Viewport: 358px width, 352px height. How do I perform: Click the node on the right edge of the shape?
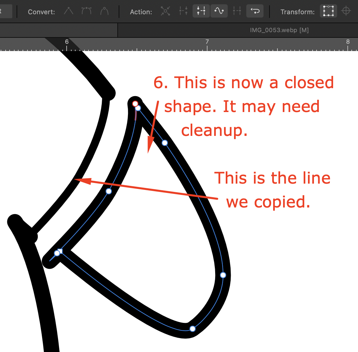pyautogui.click(x=223, y=275)
